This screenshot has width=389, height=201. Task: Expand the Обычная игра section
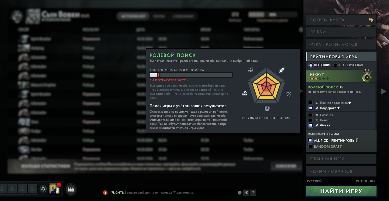click(x=341, y=159)
